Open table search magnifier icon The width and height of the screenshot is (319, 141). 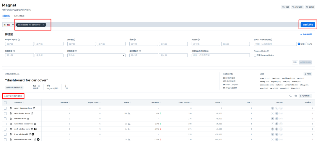[291, 96]
